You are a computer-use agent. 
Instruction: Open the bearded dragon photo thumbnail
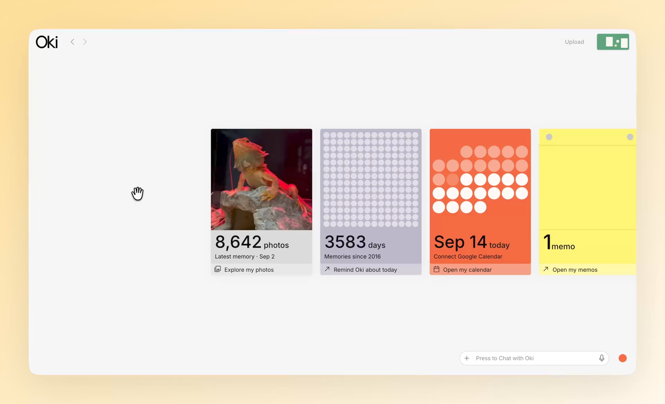tap(261, 179)
